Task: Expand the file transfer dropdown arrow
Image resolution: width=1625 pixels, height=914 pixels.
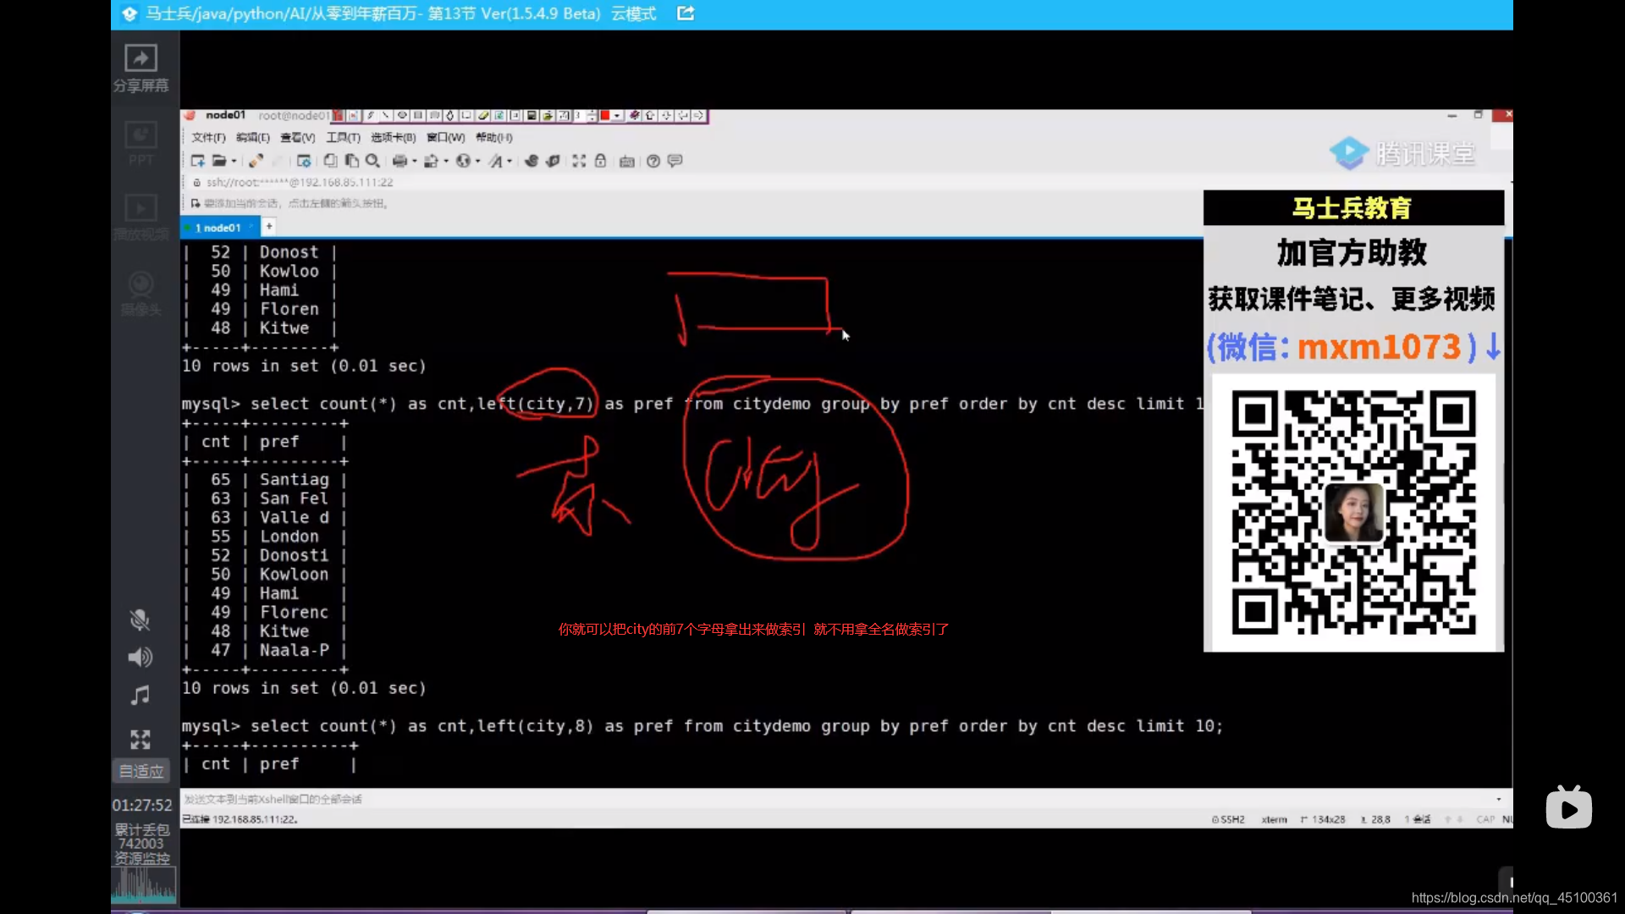Action: (x=446, y=161)
